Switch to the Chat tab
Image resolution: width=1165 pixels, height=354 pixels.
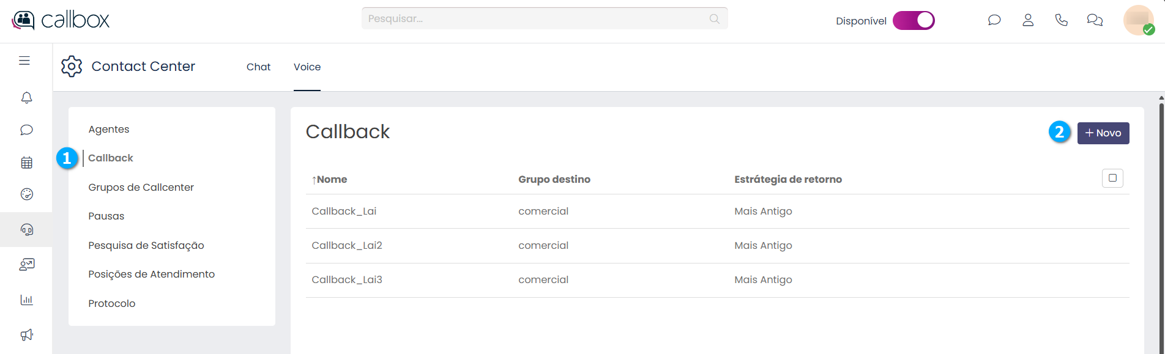pyautogui.click(x=258, y=67)
